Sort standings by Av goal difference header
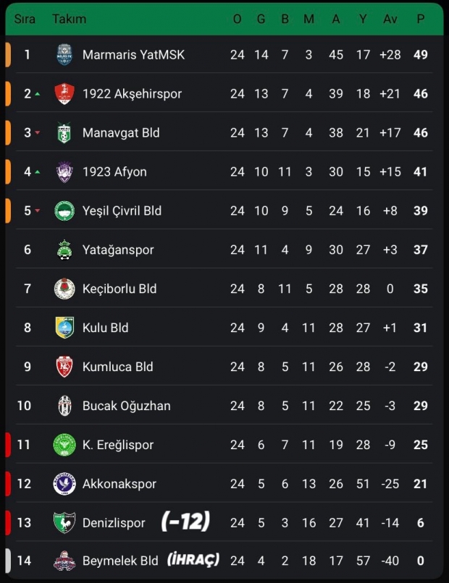 pos(390,19)
